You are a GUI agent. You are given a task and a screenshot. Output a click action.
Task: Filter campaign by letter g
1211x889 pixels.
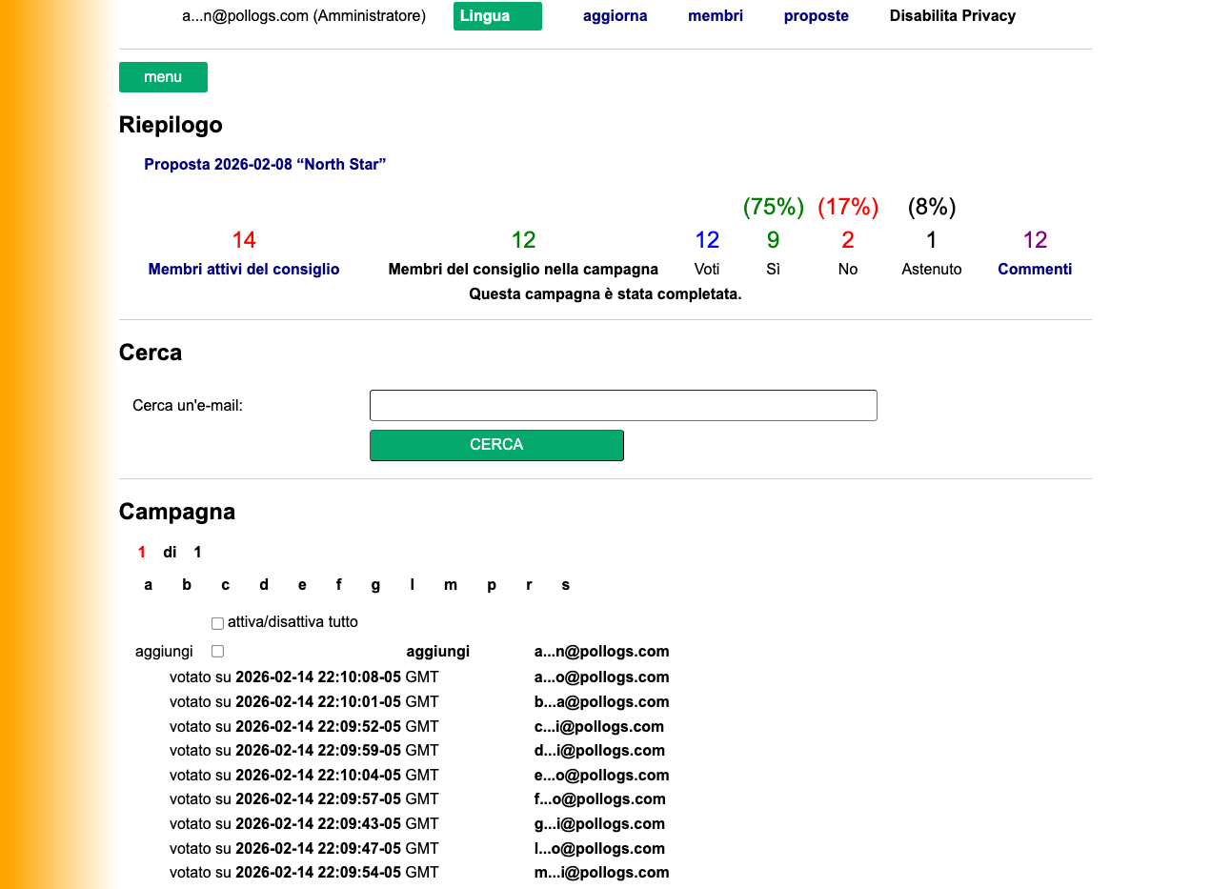(375, 585)
